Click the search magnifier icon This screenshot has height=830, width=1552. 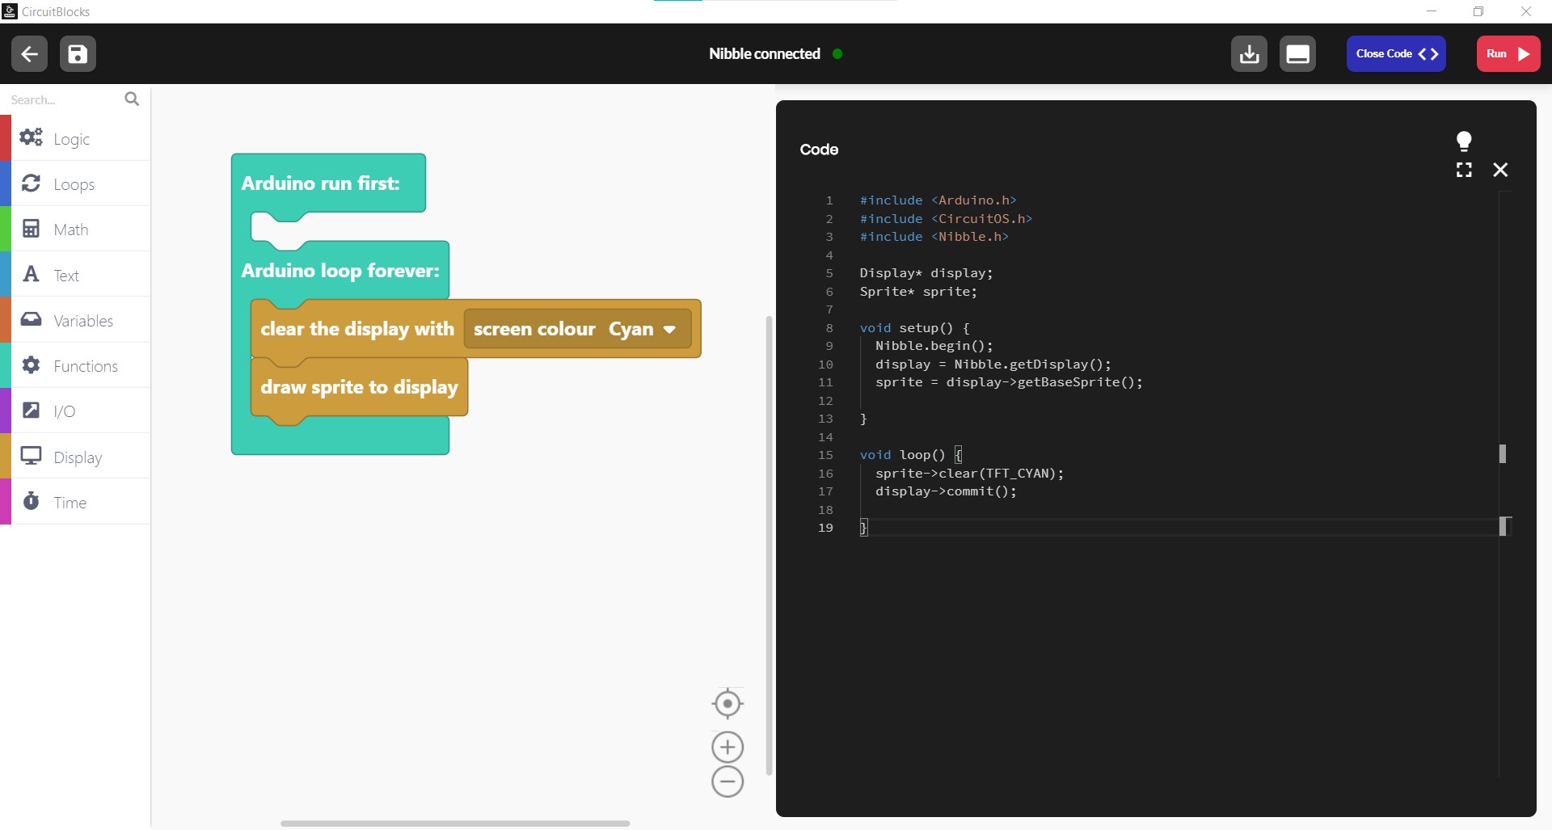click(x=132, y=99)
